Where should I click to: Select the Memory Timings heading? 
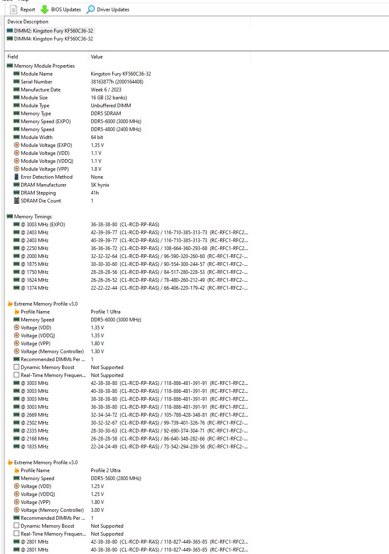click(33, 217)
